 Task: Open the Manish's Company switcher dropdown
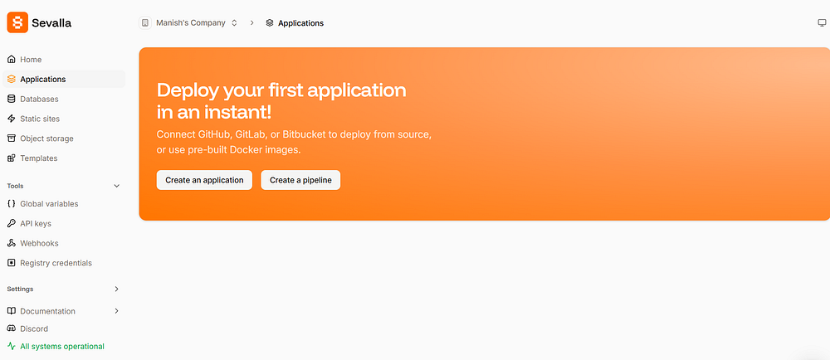(x=189, y=23)
